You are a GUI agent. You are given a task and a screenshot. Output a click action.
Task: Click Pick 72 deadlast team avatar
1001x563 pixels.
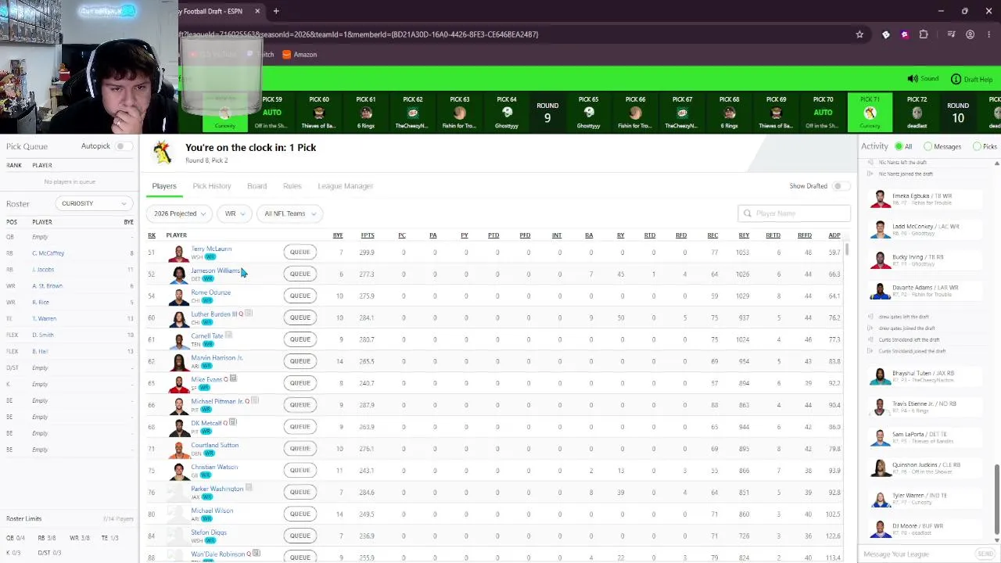pyautogui.click(x=917, y=113)
